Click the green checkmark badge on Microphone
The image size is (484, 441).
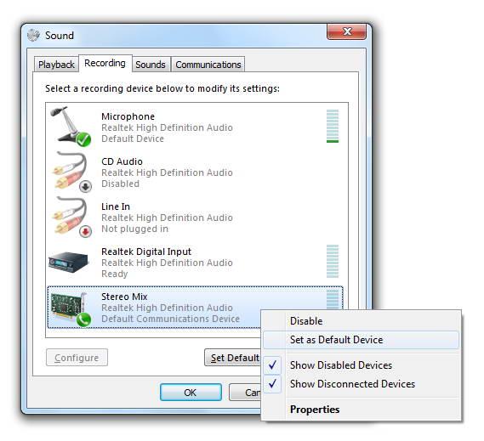tap(83, 139)
